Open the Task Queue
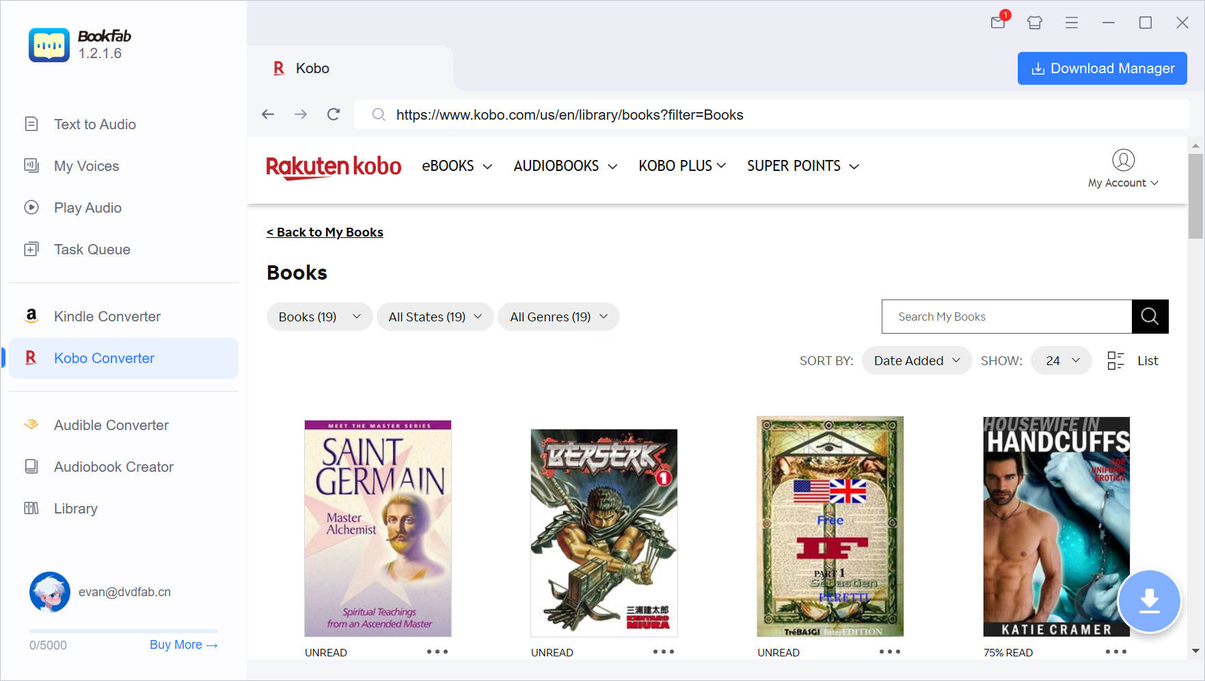The height and width of the screenshot is (681, 1205). (x=92, y=249)
